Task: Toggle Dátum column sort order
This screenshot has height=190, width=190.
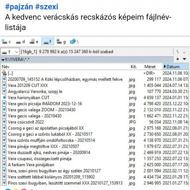Action: point(175,66)
